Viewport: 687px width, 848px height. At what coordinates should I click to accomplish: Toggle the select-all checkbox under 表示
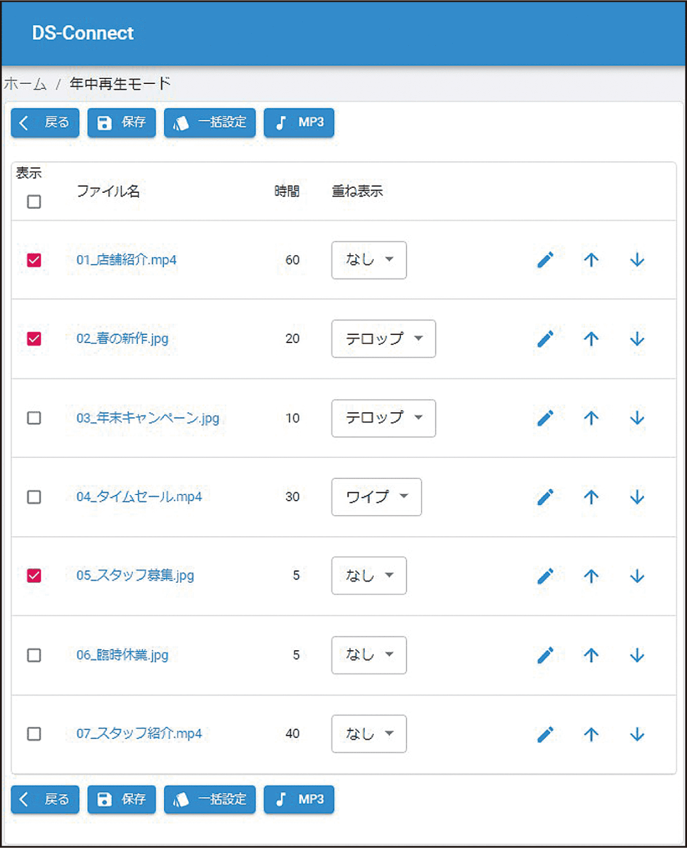[34, 202]
